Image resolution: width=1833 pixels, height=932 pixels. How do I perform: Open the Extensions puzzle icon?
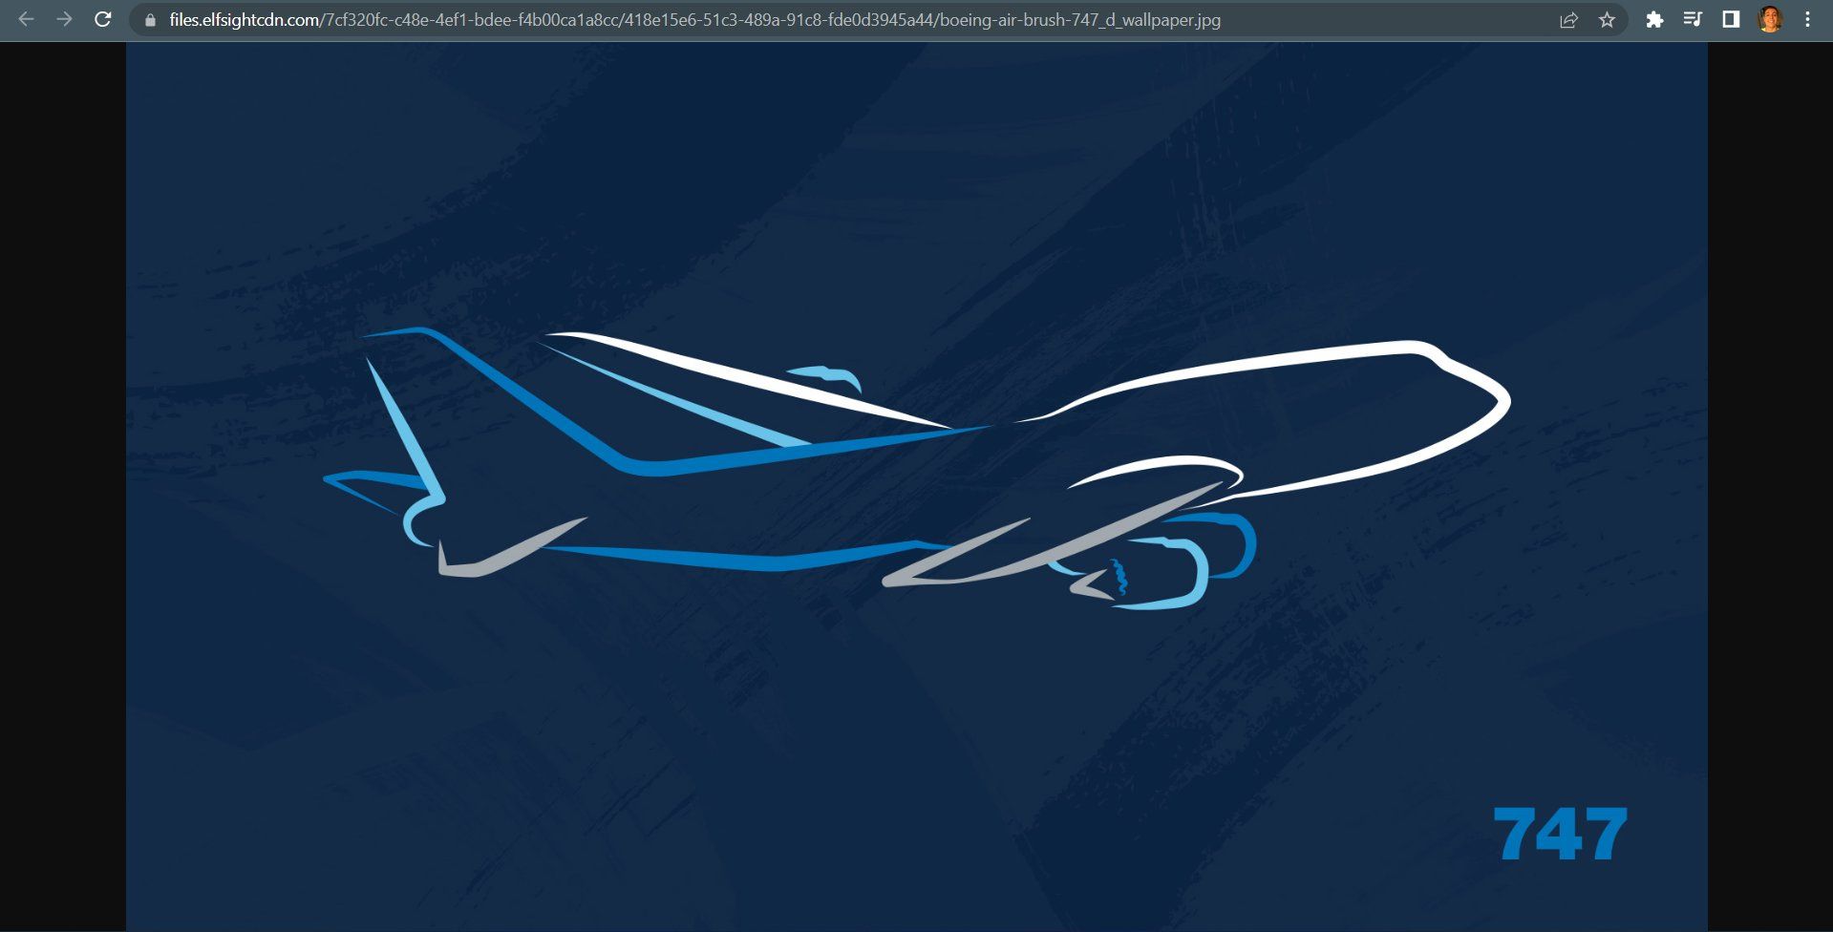[x=1654, y=20]
